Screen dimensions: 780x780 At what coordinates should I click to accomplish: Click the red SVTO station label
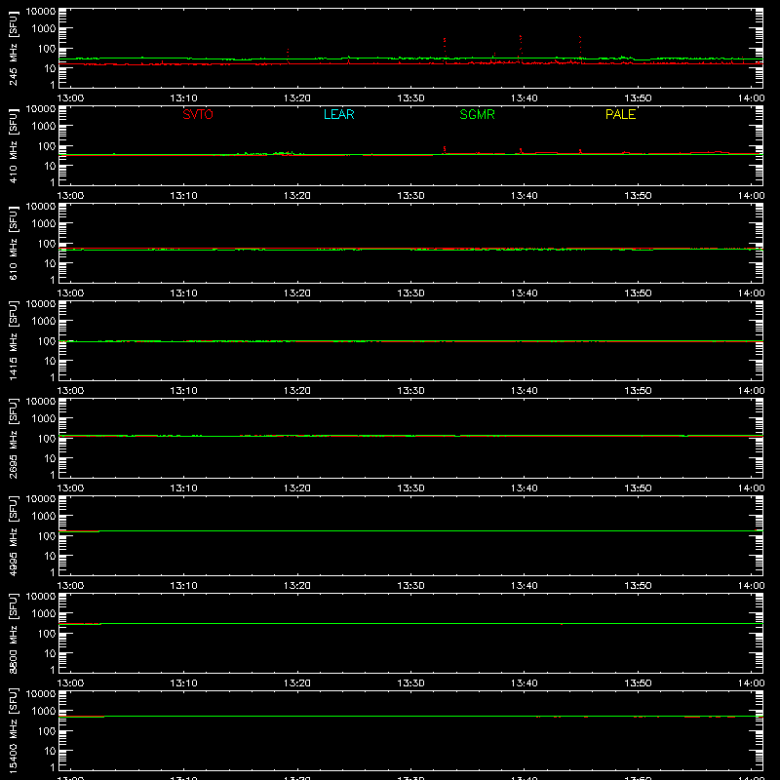[x=198, y=114]
